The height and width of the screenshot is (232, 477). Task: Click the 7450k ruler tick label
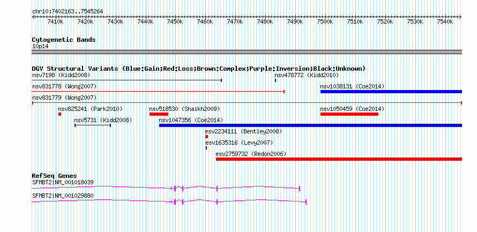[x=175, y=21]
